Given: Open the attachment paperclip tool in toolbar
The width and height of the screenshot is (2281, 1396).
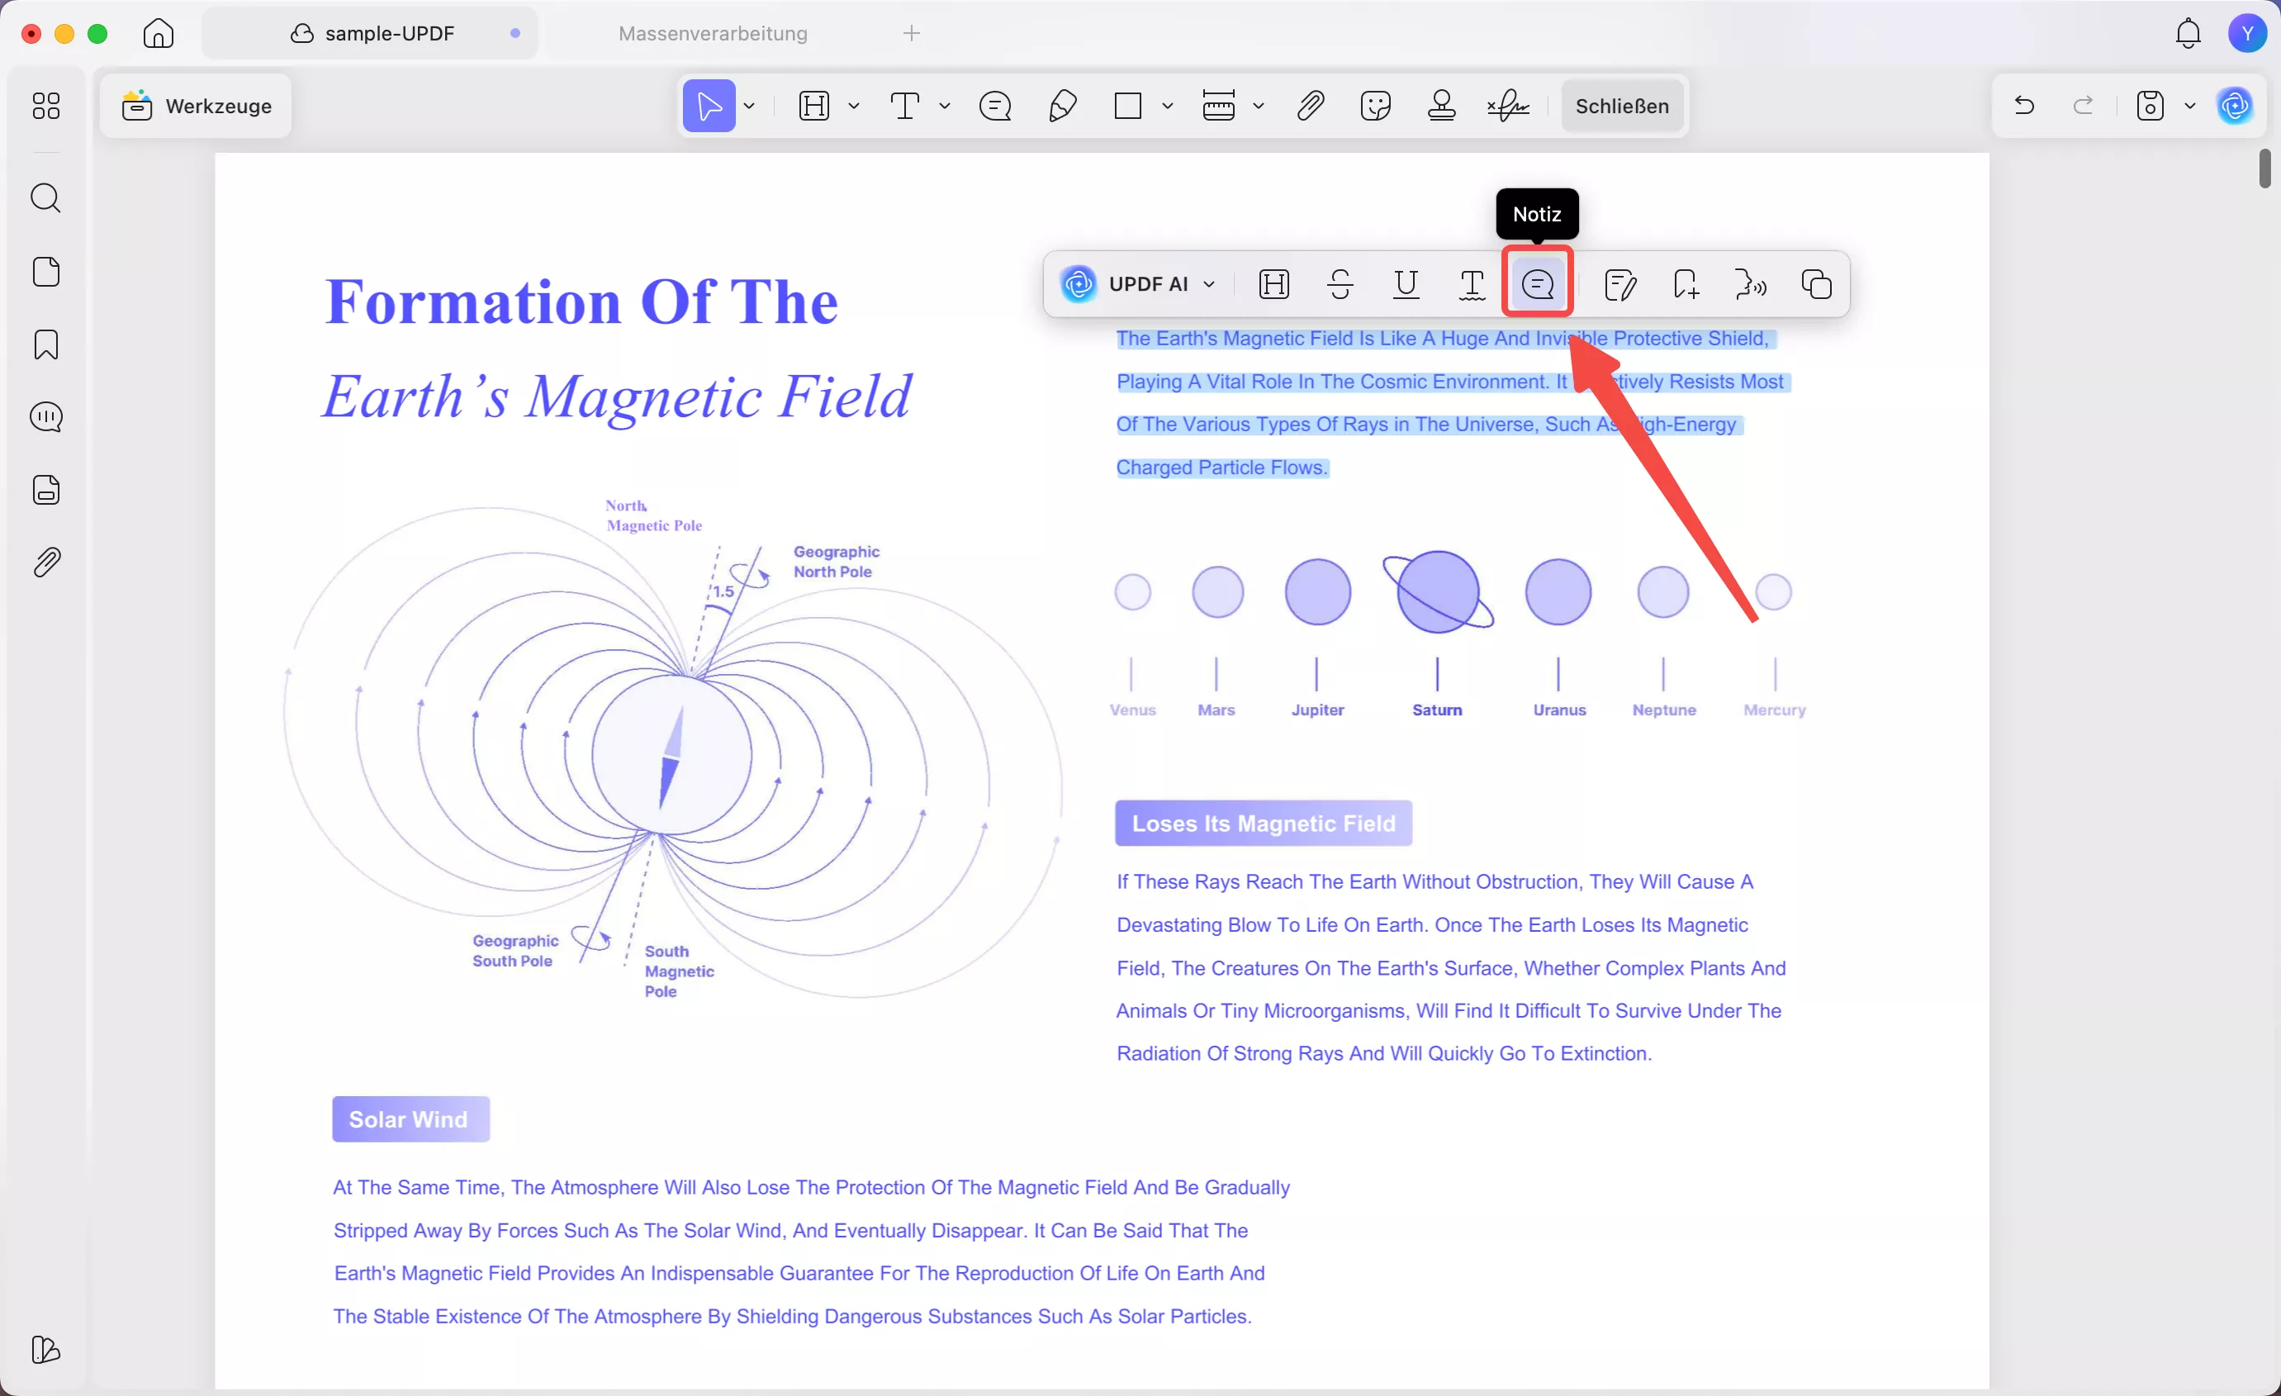Looking at the screenshot, I should (1310, 107).
